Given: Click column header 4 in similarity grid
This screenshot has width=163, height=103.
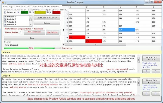Looking at the screenshot, I should tap(127, 7).
